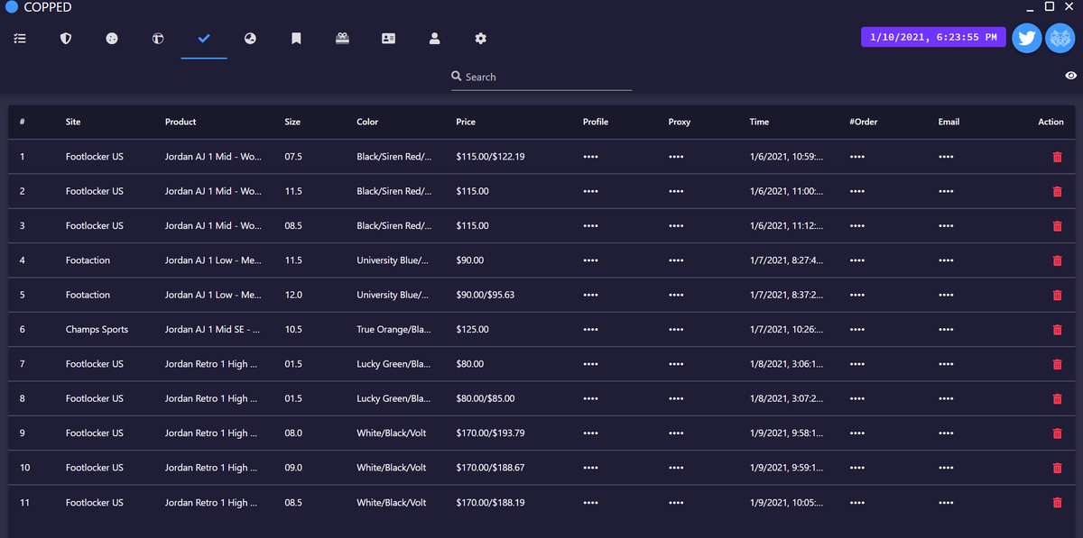Open the gift card tab

(342, 39)
